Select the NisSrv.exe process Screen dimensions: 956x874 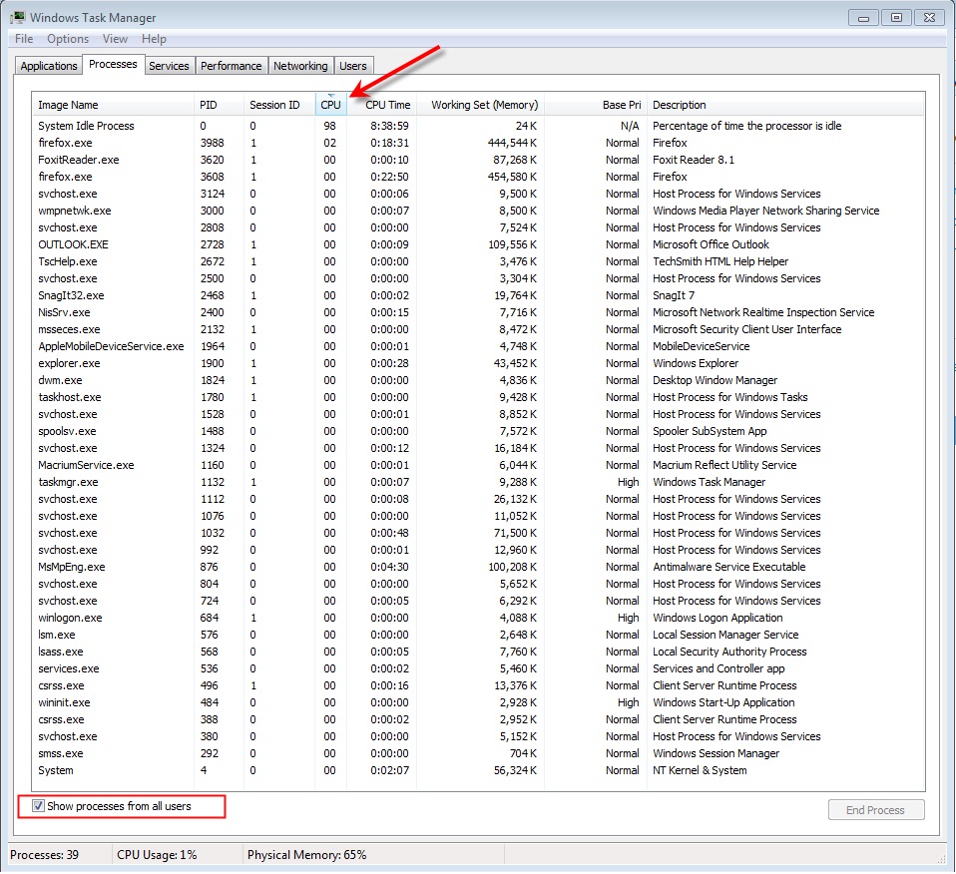pyautogui.click(x=479, y=312)
